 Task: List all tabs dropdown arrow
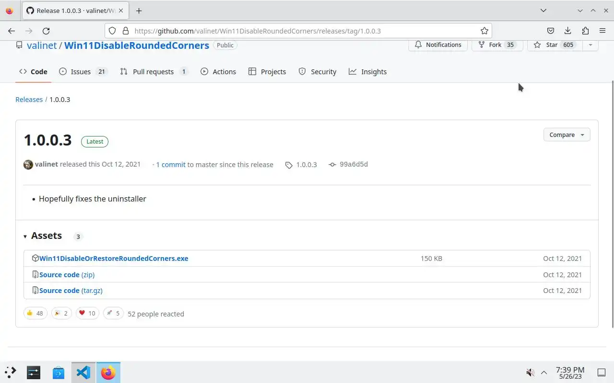pyautogui.click(x=543, y=11)
